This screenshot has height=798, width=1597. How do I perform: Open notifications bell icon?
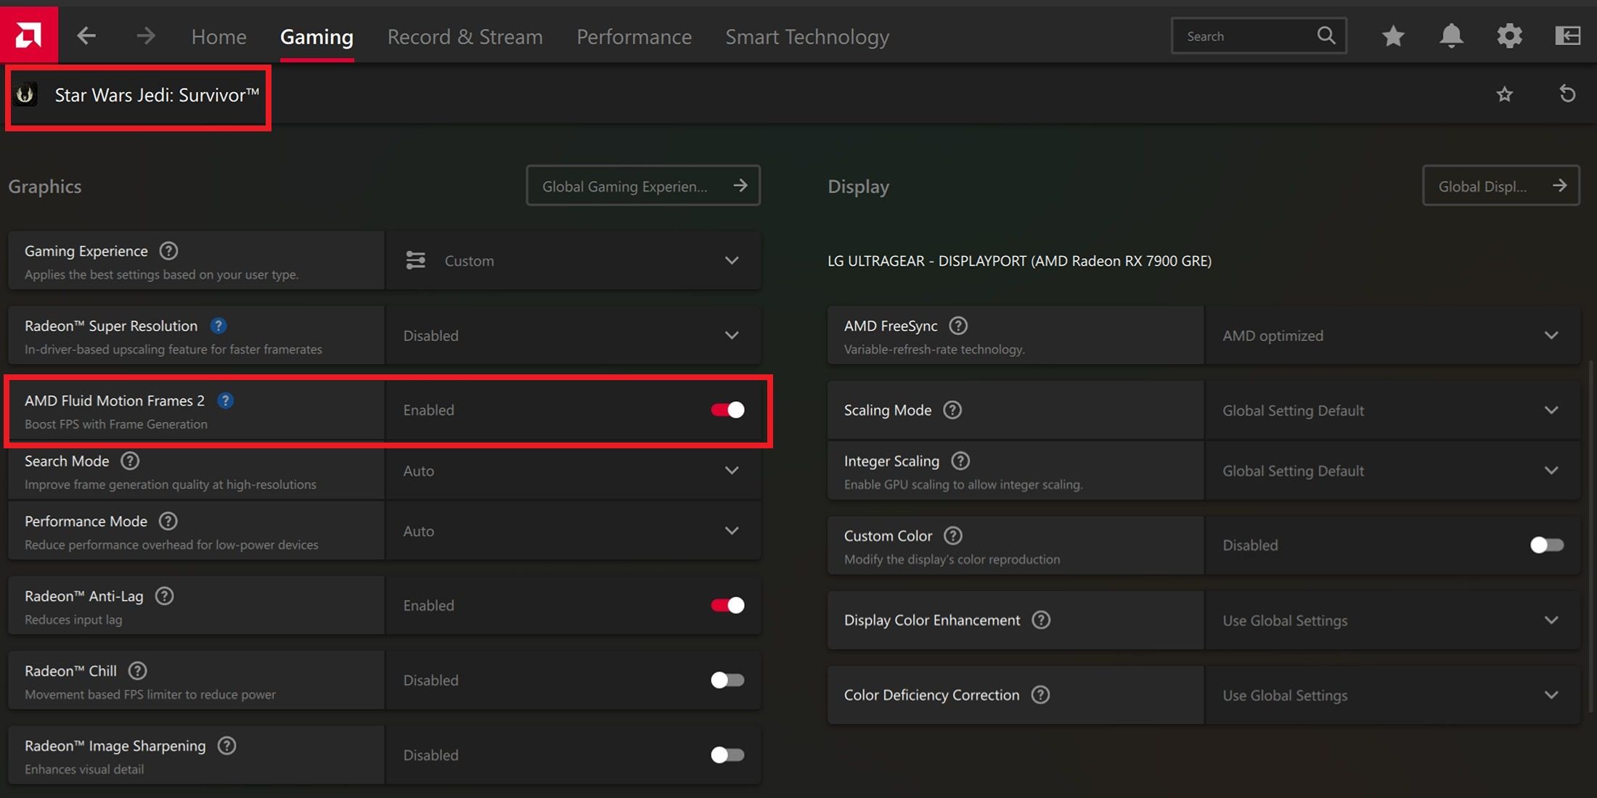pos(1451,36)
